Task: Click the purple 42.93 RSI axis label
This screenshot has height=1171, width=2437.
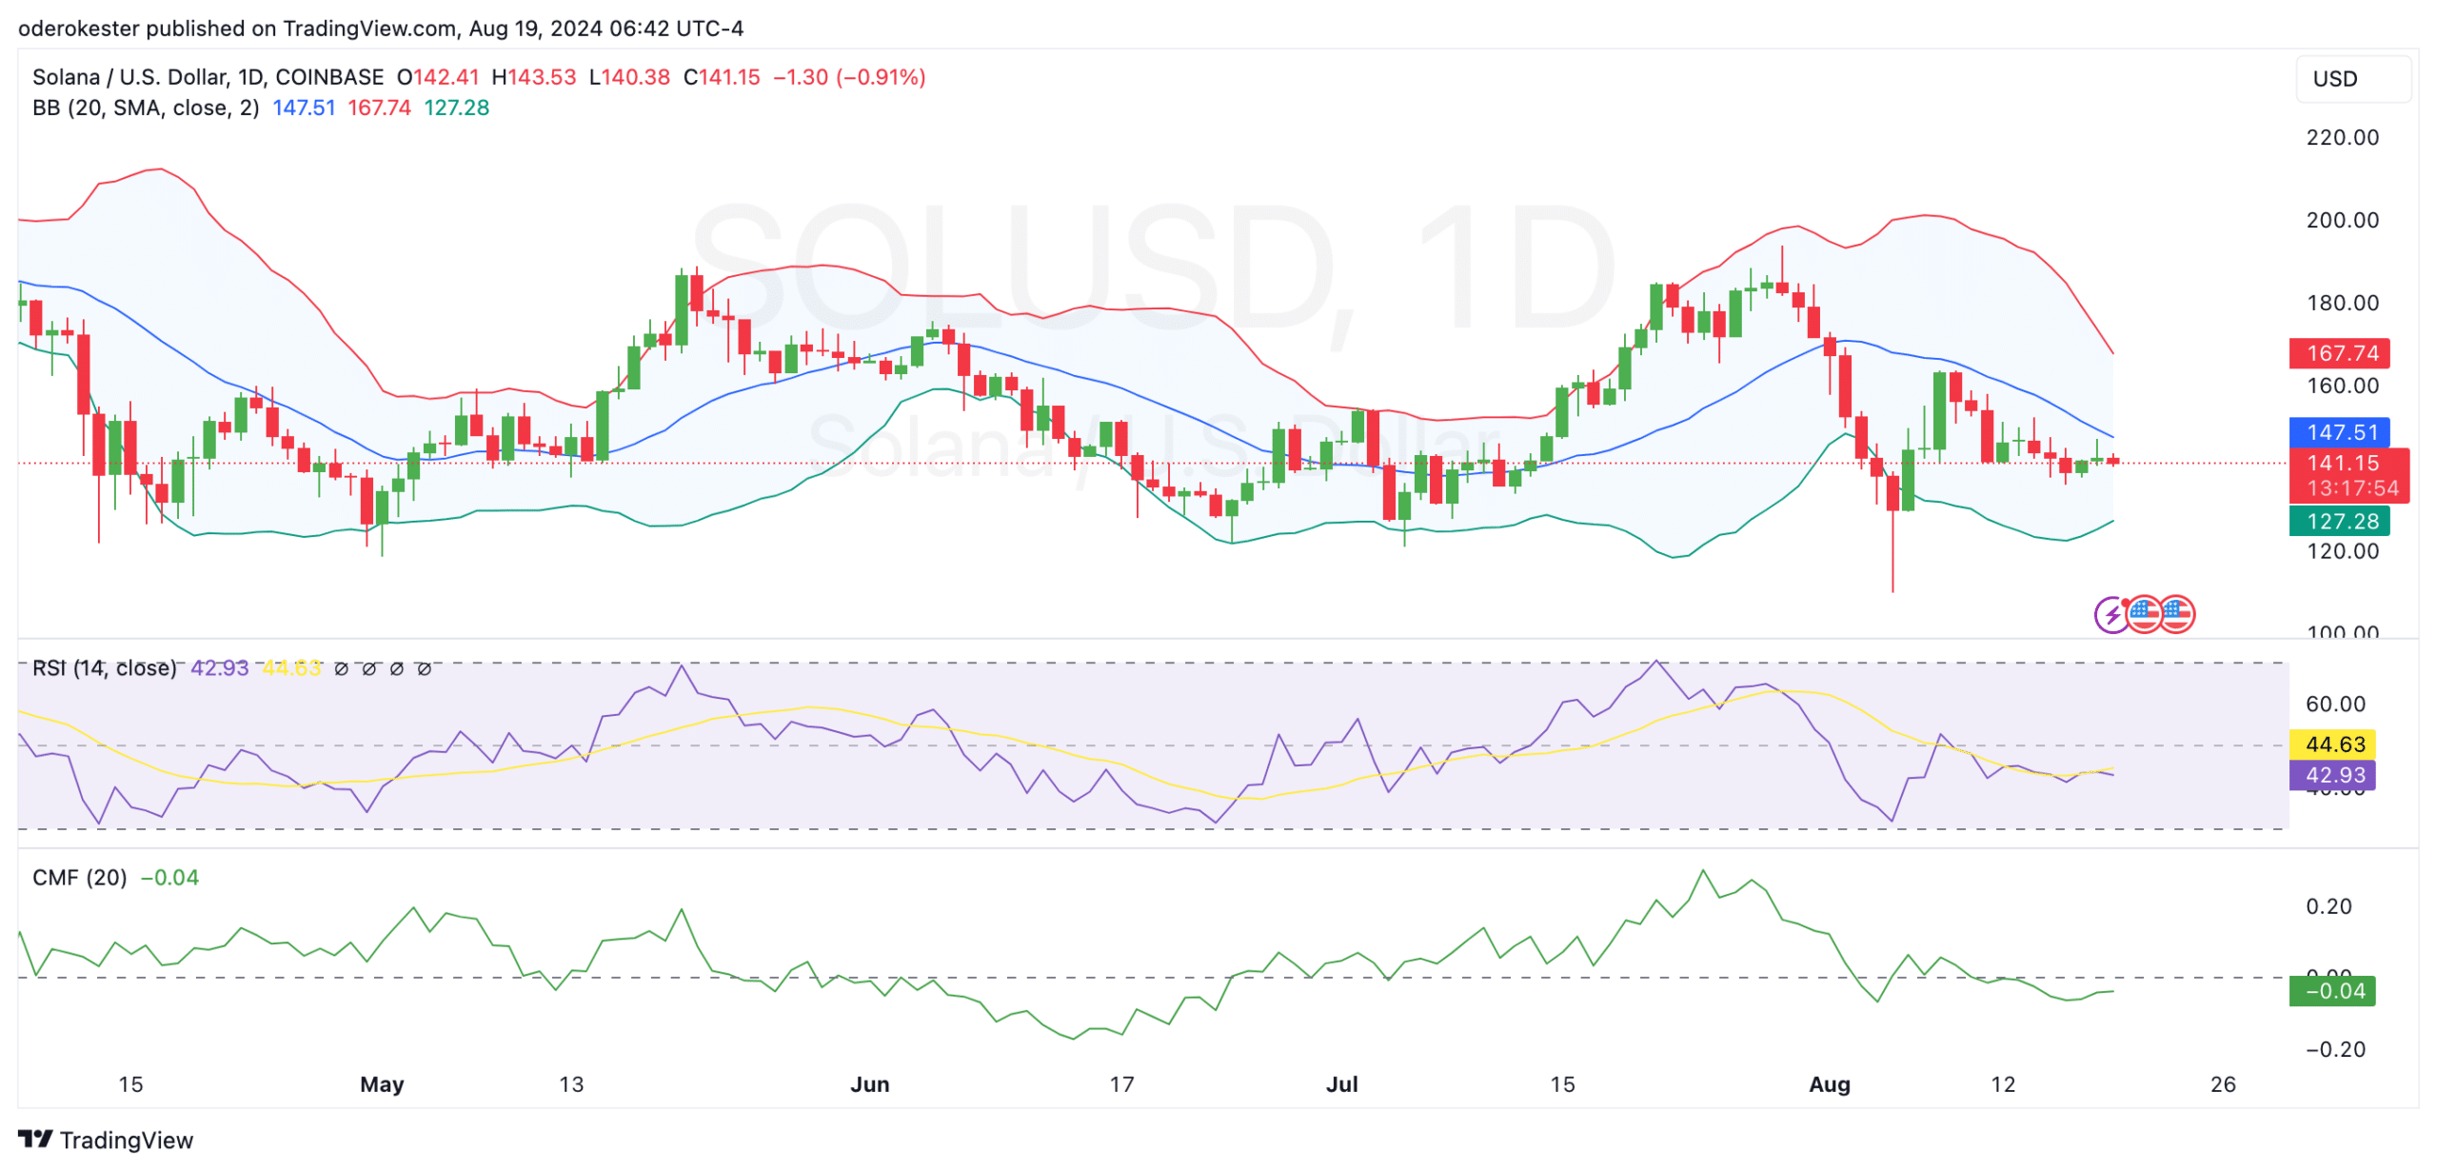Action: click(x=2334, y=776)
